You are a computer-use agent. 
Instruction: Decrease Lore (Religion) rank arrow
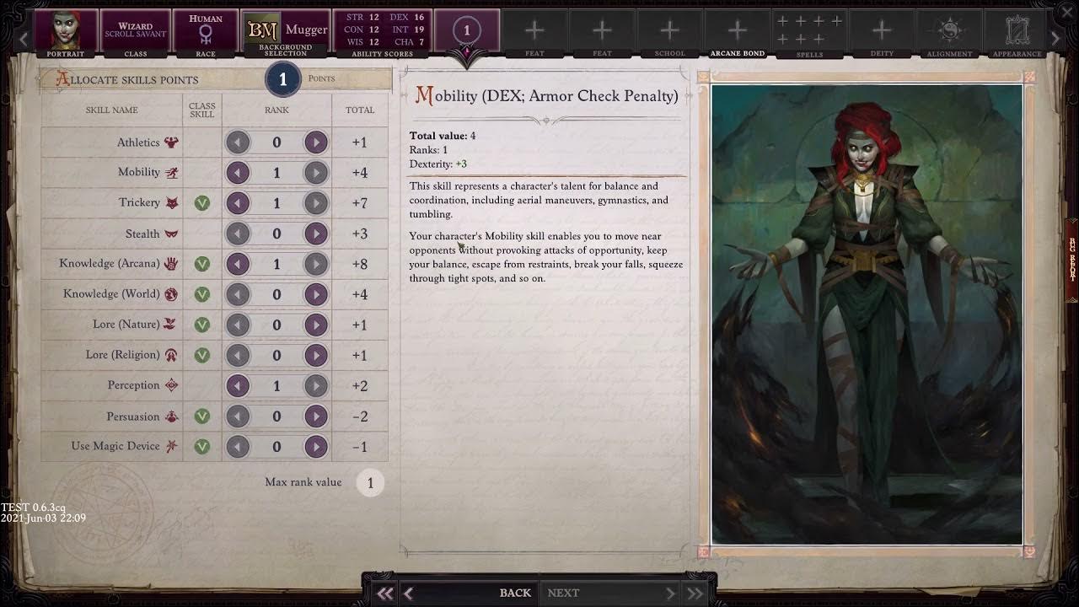point(238,355)
